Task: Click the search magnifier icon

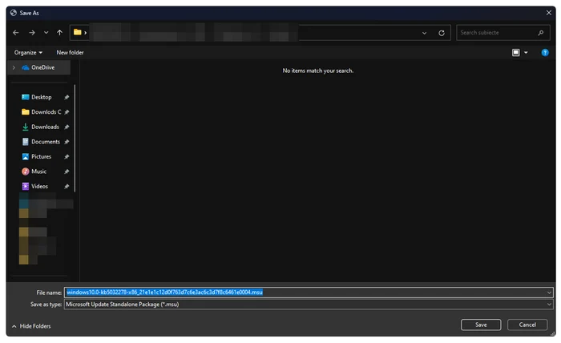Action: click(541, 33)
